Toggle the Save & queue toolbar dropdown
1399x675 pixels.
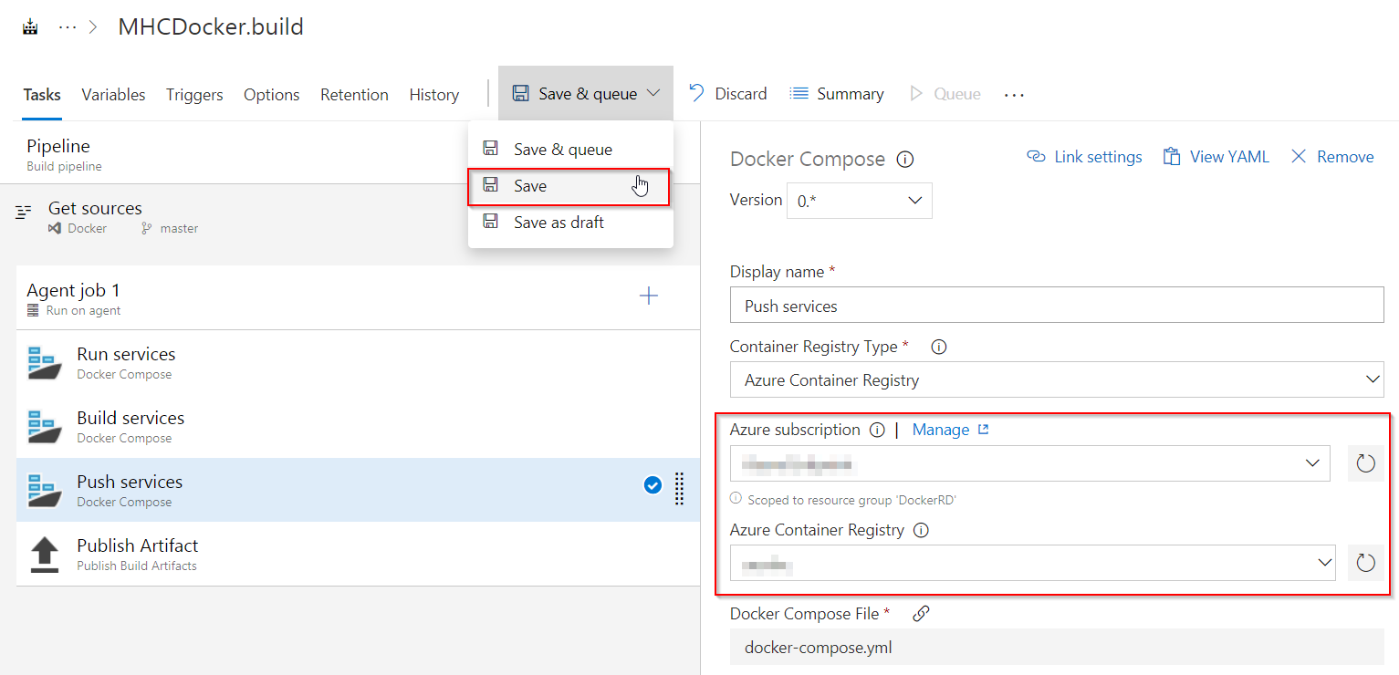tap(586, 93)
